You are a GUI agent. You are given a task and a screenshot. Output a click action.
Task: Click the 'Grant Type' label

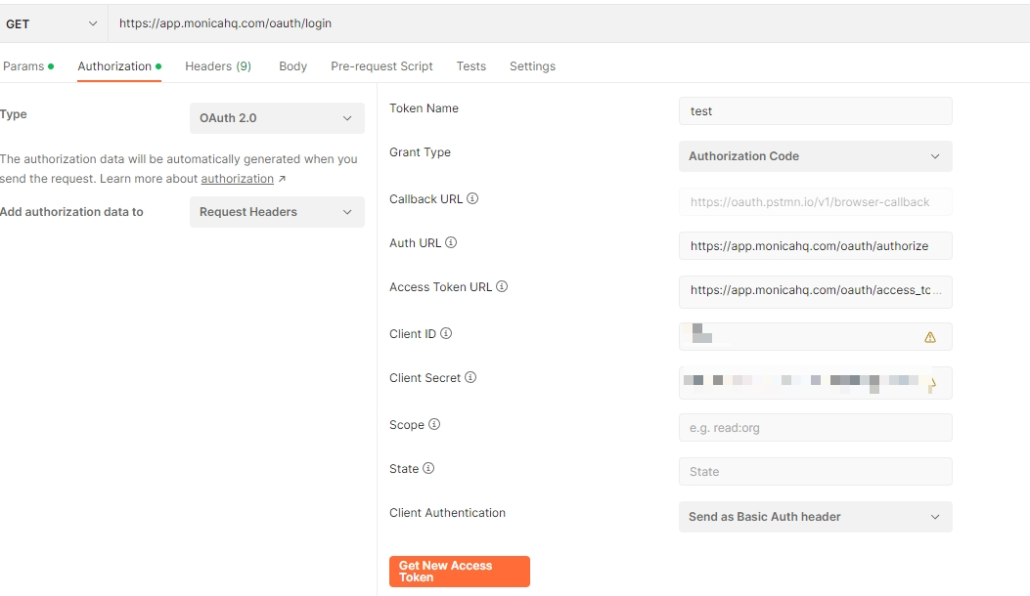point(420,152)
